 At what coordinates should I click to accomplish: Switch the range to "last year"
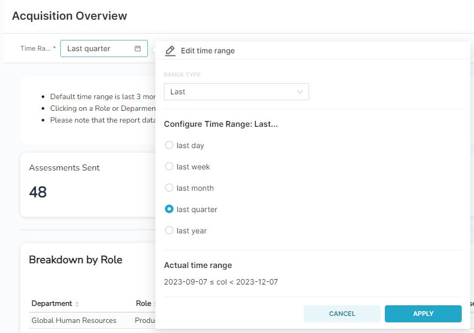point(169,231)
